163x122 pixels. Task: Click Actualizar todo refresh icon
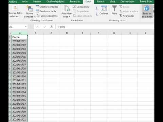click(x=67, y=8)
